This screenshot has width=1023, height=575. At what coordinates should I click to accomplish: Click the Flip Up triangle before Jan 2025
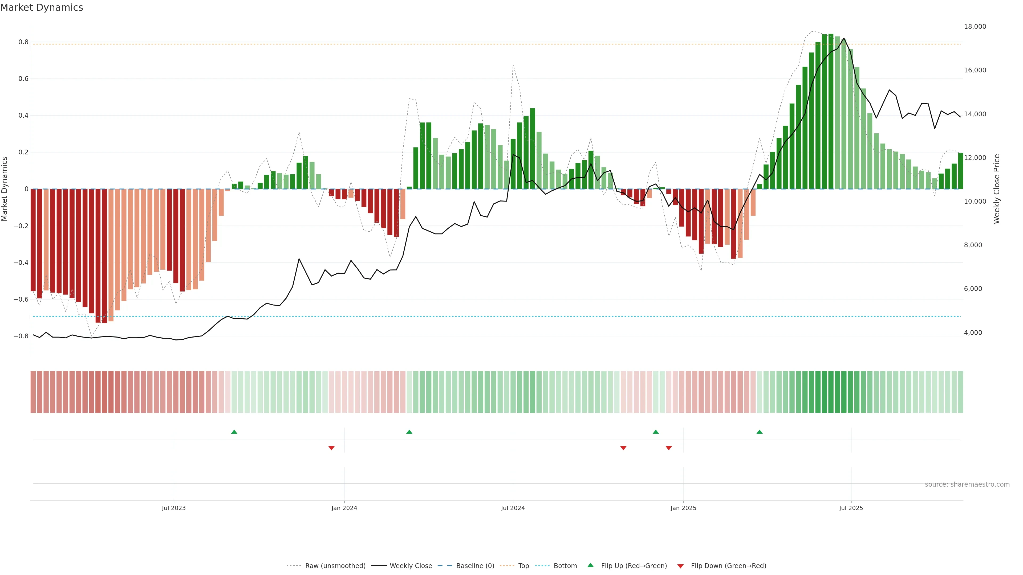click(656, 432)
